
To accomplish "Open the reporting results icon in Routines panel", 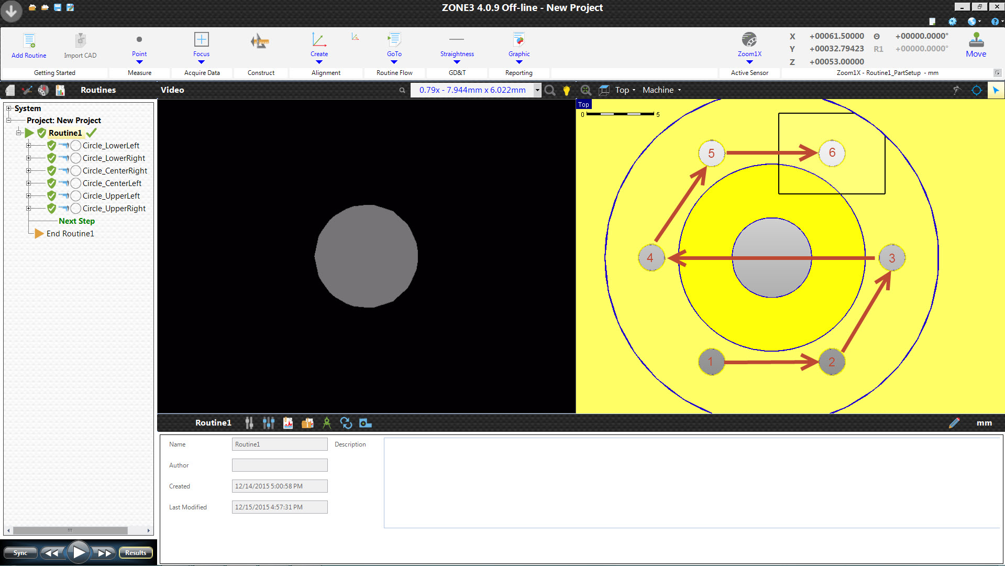I will coord(60,90).
